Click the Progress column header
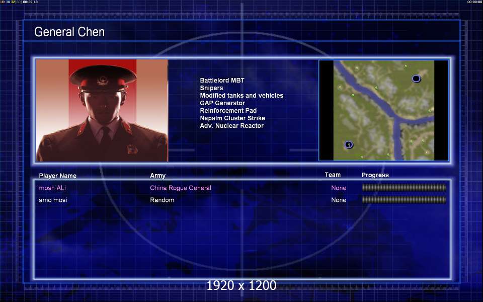The width and height of the screenshot is (483, 302). (x=375, y=175)
